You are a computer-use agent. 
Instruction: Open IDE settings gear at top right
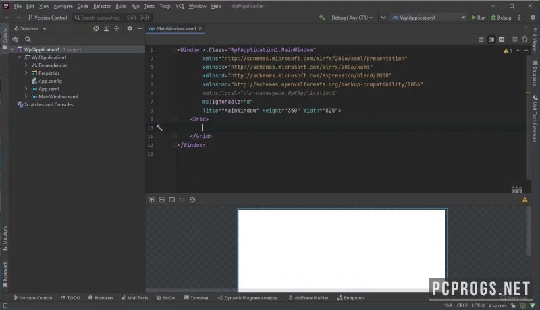533,17
